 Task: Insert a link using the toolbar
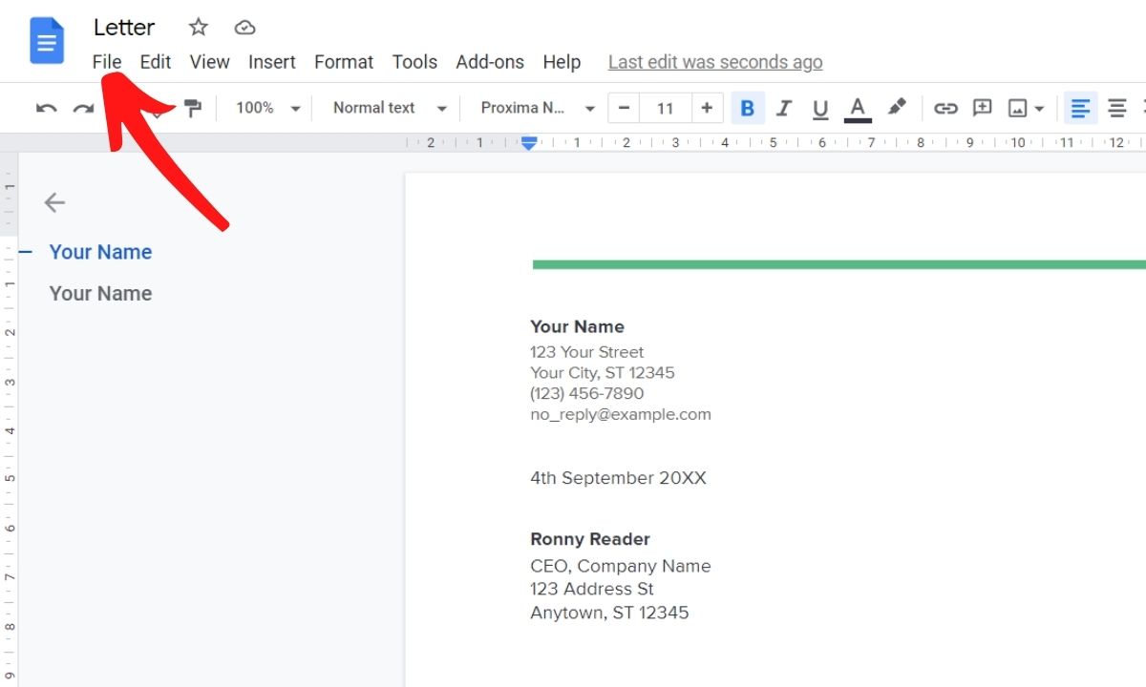coord(945,108)
